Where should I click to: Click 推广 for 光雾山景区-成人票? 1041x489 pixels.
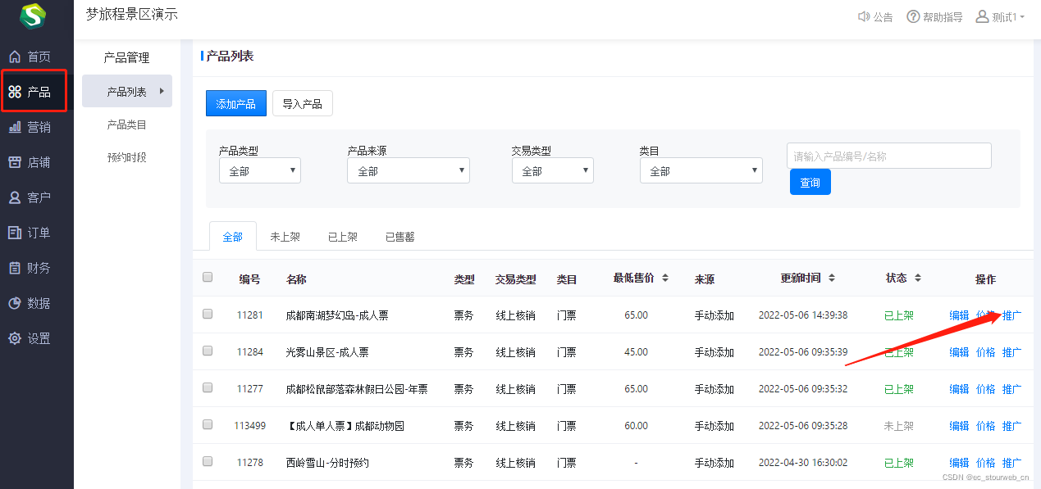[1012, 352]
